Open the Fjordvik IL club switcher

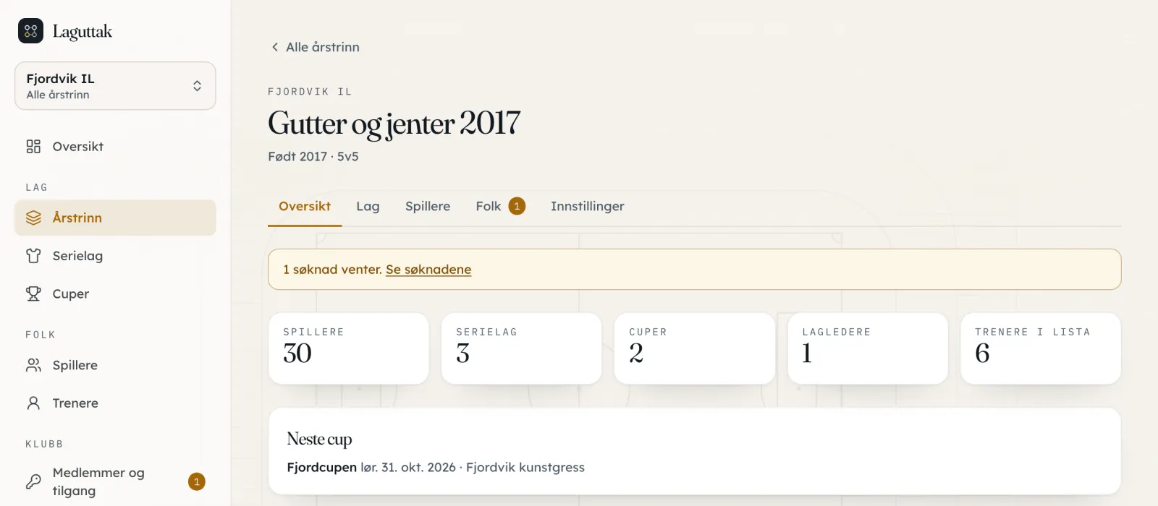(x=115, y=86)
